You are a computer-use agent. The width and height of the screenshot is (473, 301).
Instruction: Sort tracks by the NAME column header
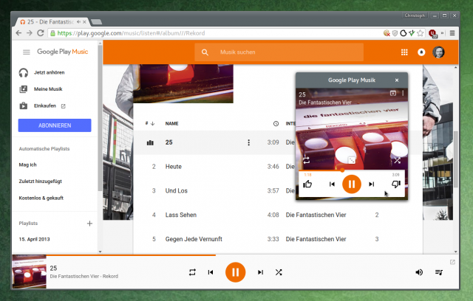tap(171, 123)
